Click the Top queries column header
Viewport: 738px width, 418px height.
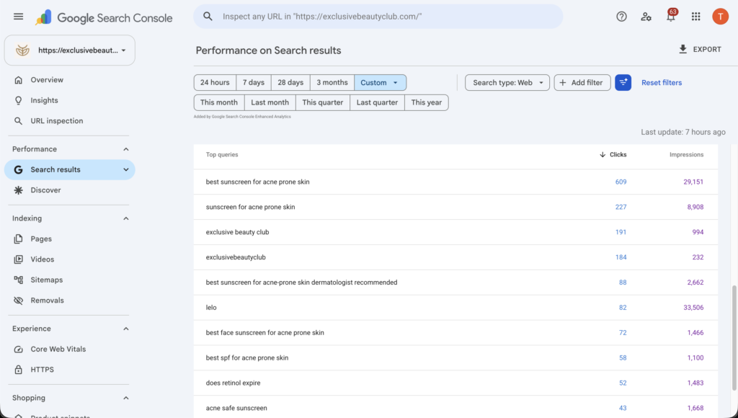point(222,154)
